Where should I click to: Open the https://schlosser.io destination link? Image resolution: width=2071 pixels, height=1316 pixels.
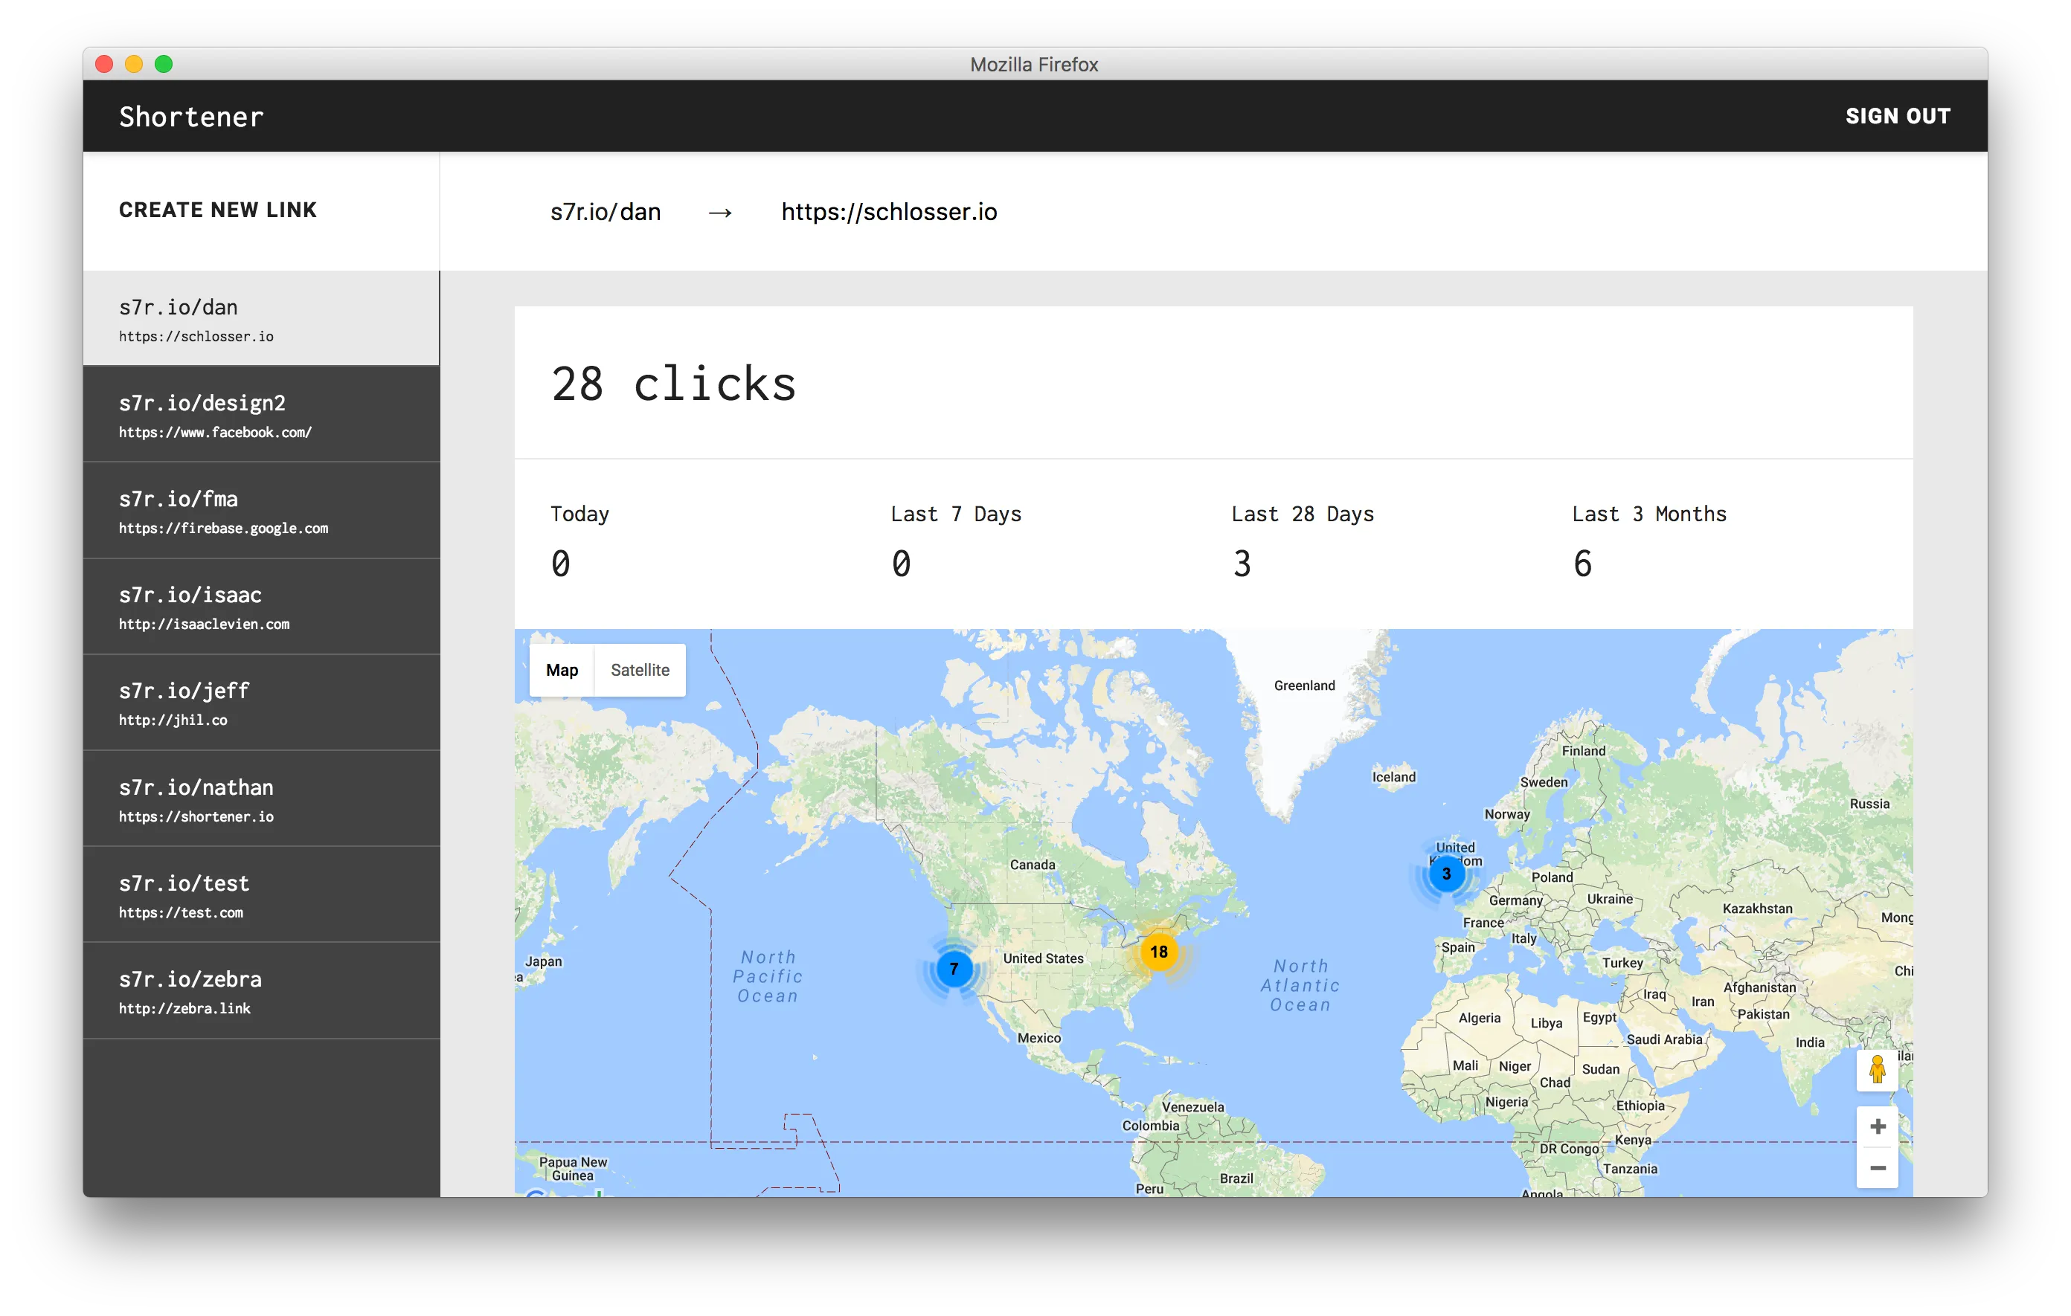tap(889, 213)
